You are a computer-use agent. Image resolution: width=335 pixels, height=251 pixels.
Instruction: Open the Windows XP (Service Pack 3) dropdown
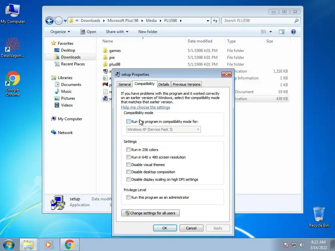(164, 129)
